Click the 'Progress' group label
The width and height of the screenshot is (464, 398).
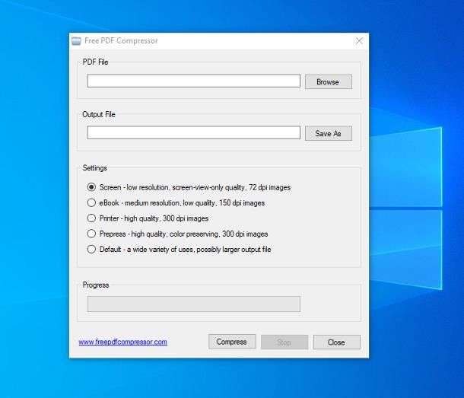(x=96, y=285)
